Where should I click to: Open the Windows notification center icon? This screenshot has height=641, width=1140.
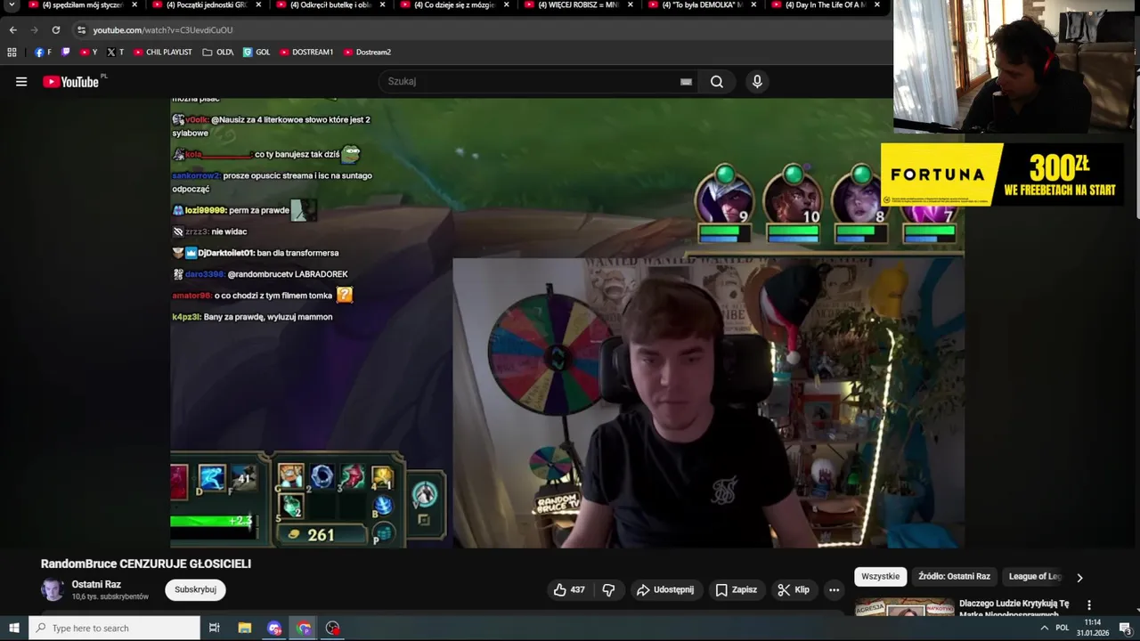pos(1124,628)
